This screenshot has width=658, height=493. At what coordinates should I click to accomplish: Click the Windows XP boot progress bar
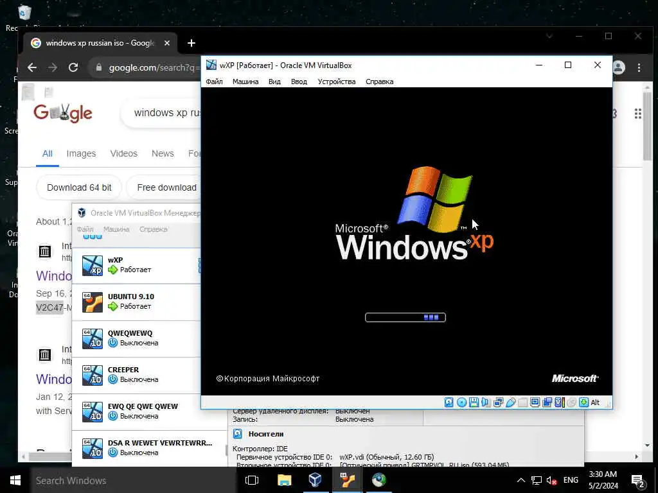click(405, 317)
